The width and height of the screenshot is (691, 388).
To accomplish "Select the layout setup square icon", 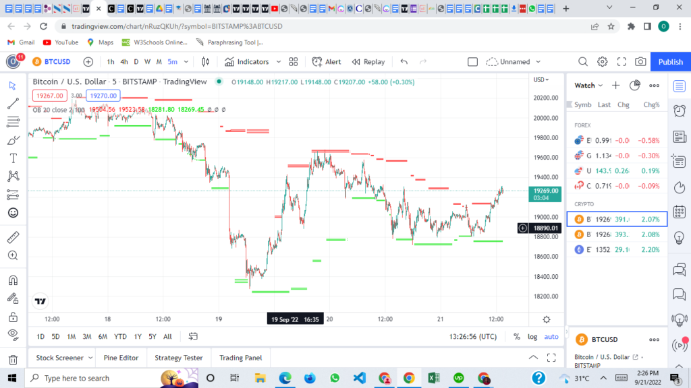I will (x=472, y=62).
